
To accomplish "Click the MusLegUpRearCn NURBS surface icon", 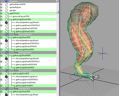I will click(6, 34).
